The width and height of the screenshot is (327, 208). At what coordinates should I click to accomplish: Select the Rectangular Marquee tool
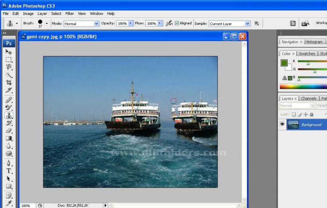pyautogui.click(x=9, y=60)
